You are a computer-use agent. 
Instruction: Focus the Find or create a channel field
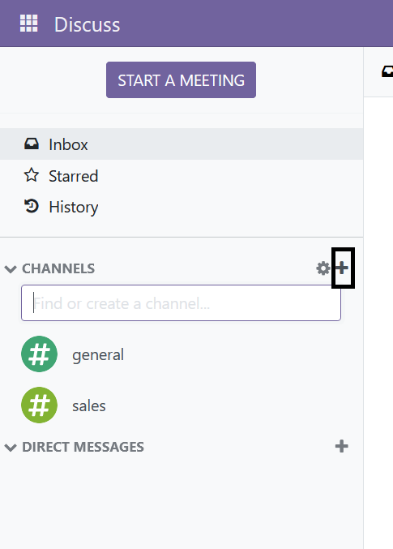pyautogui.click(x=181, y=302)
